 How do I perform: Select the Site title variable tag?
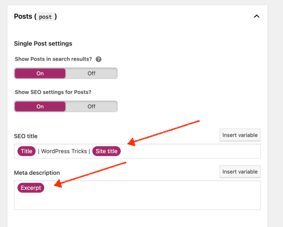106,151
